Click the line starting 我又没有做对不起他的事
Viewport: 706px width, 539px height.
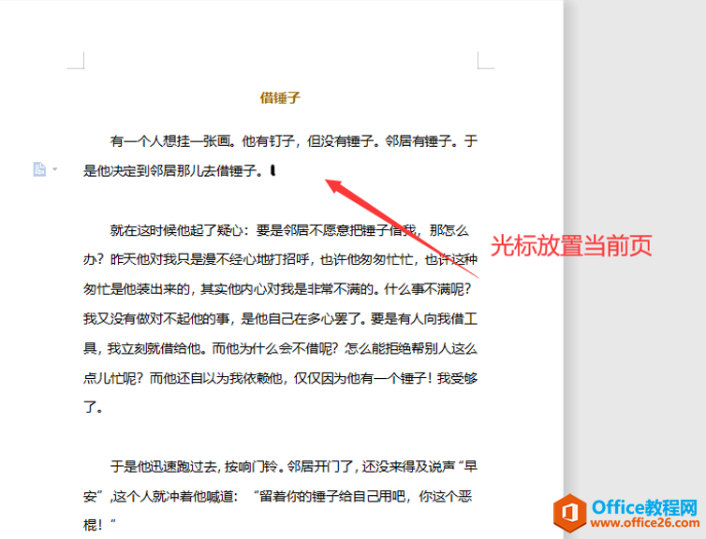[x=280, y=318]
